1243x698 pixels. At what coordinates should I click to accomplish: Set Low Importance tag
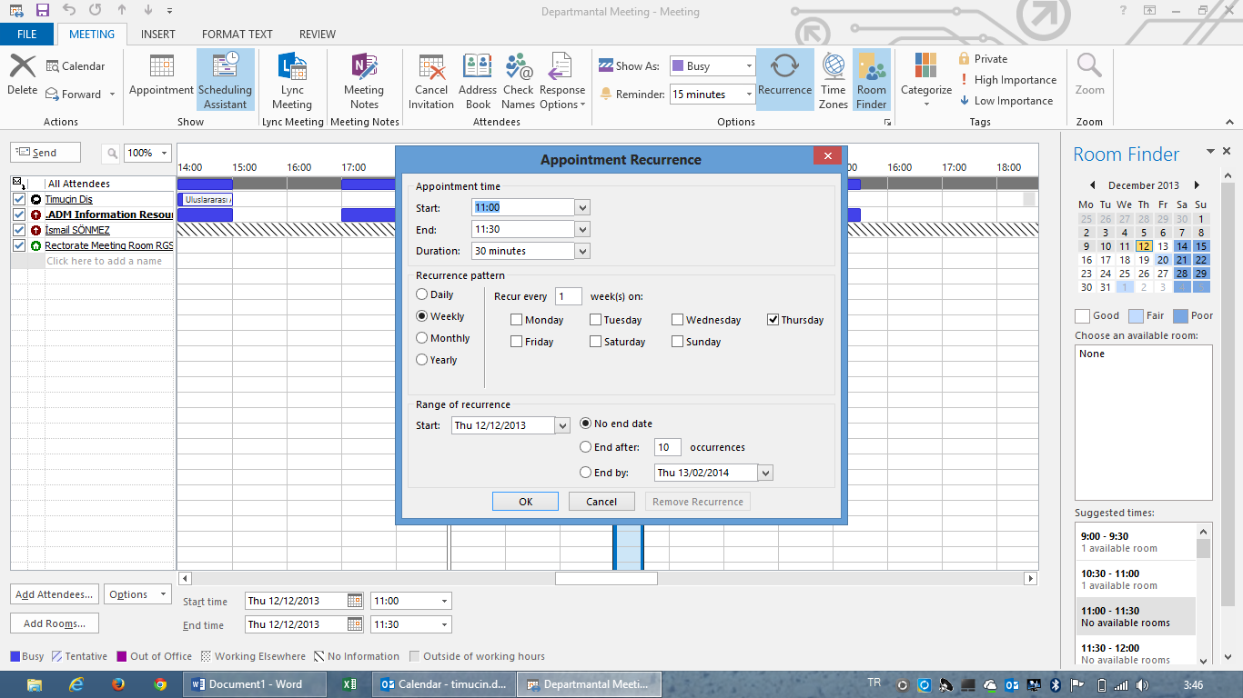click(1006, 101)
